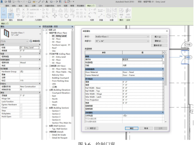Click the Save icon in quick access toolbar
Screen dimensions: 194x145
point(9,2)
